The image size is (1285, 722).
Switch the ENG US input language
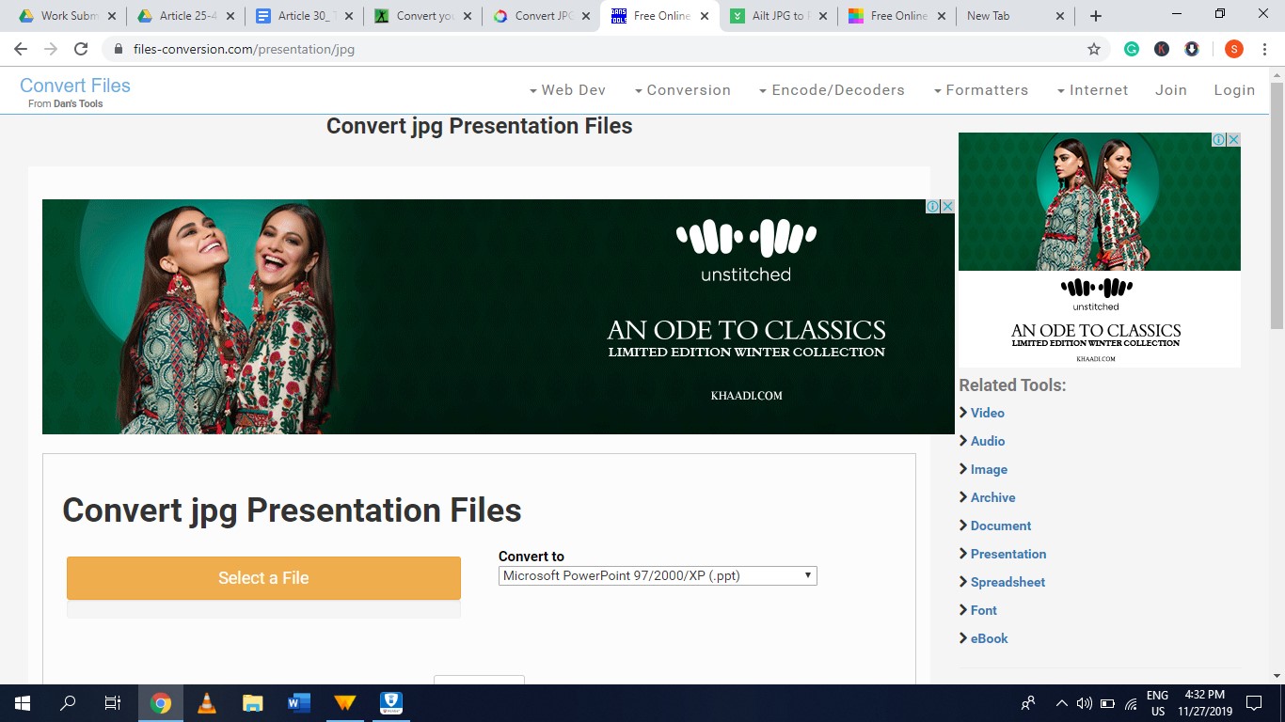coord(1157,703)
